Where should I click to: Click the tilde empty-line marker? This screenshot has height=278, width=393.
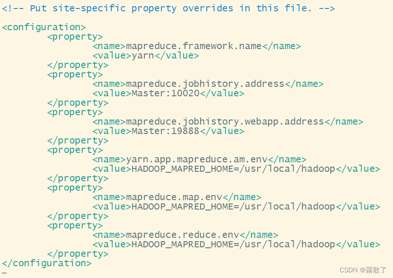tap(4, 273)
